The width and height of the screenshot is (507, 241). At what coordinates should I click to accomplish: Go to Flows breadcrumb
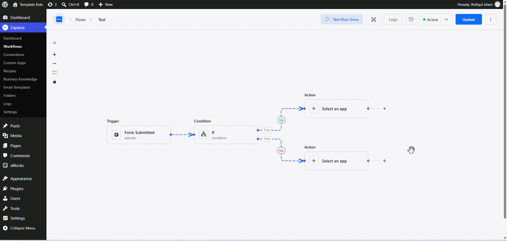80,20
